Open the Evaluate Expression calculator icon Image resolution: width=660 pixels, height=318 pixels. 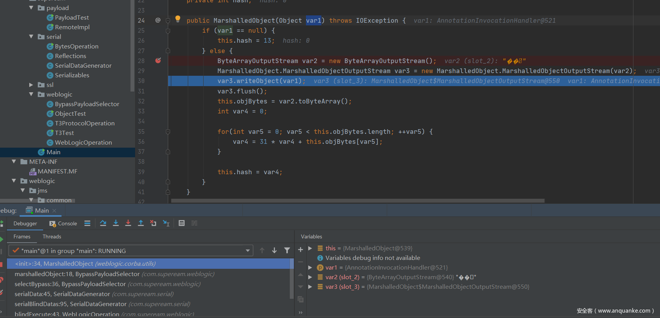[182, 223]
